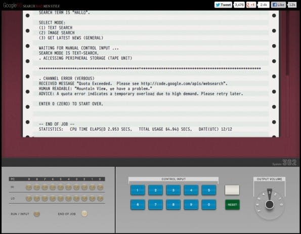301x234 pixels.
Task: Click the 12k Facebook likes count
Action: point(292,5)
